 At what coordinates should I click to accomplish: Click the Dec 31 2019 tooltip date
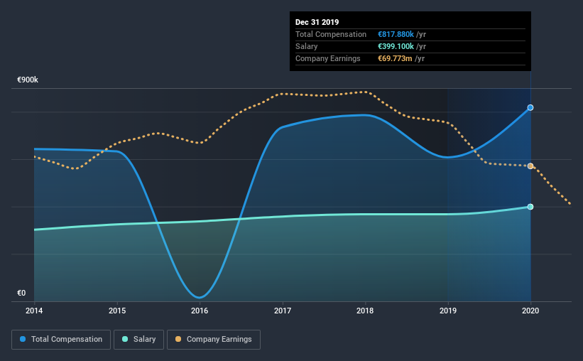coord(317,22)
